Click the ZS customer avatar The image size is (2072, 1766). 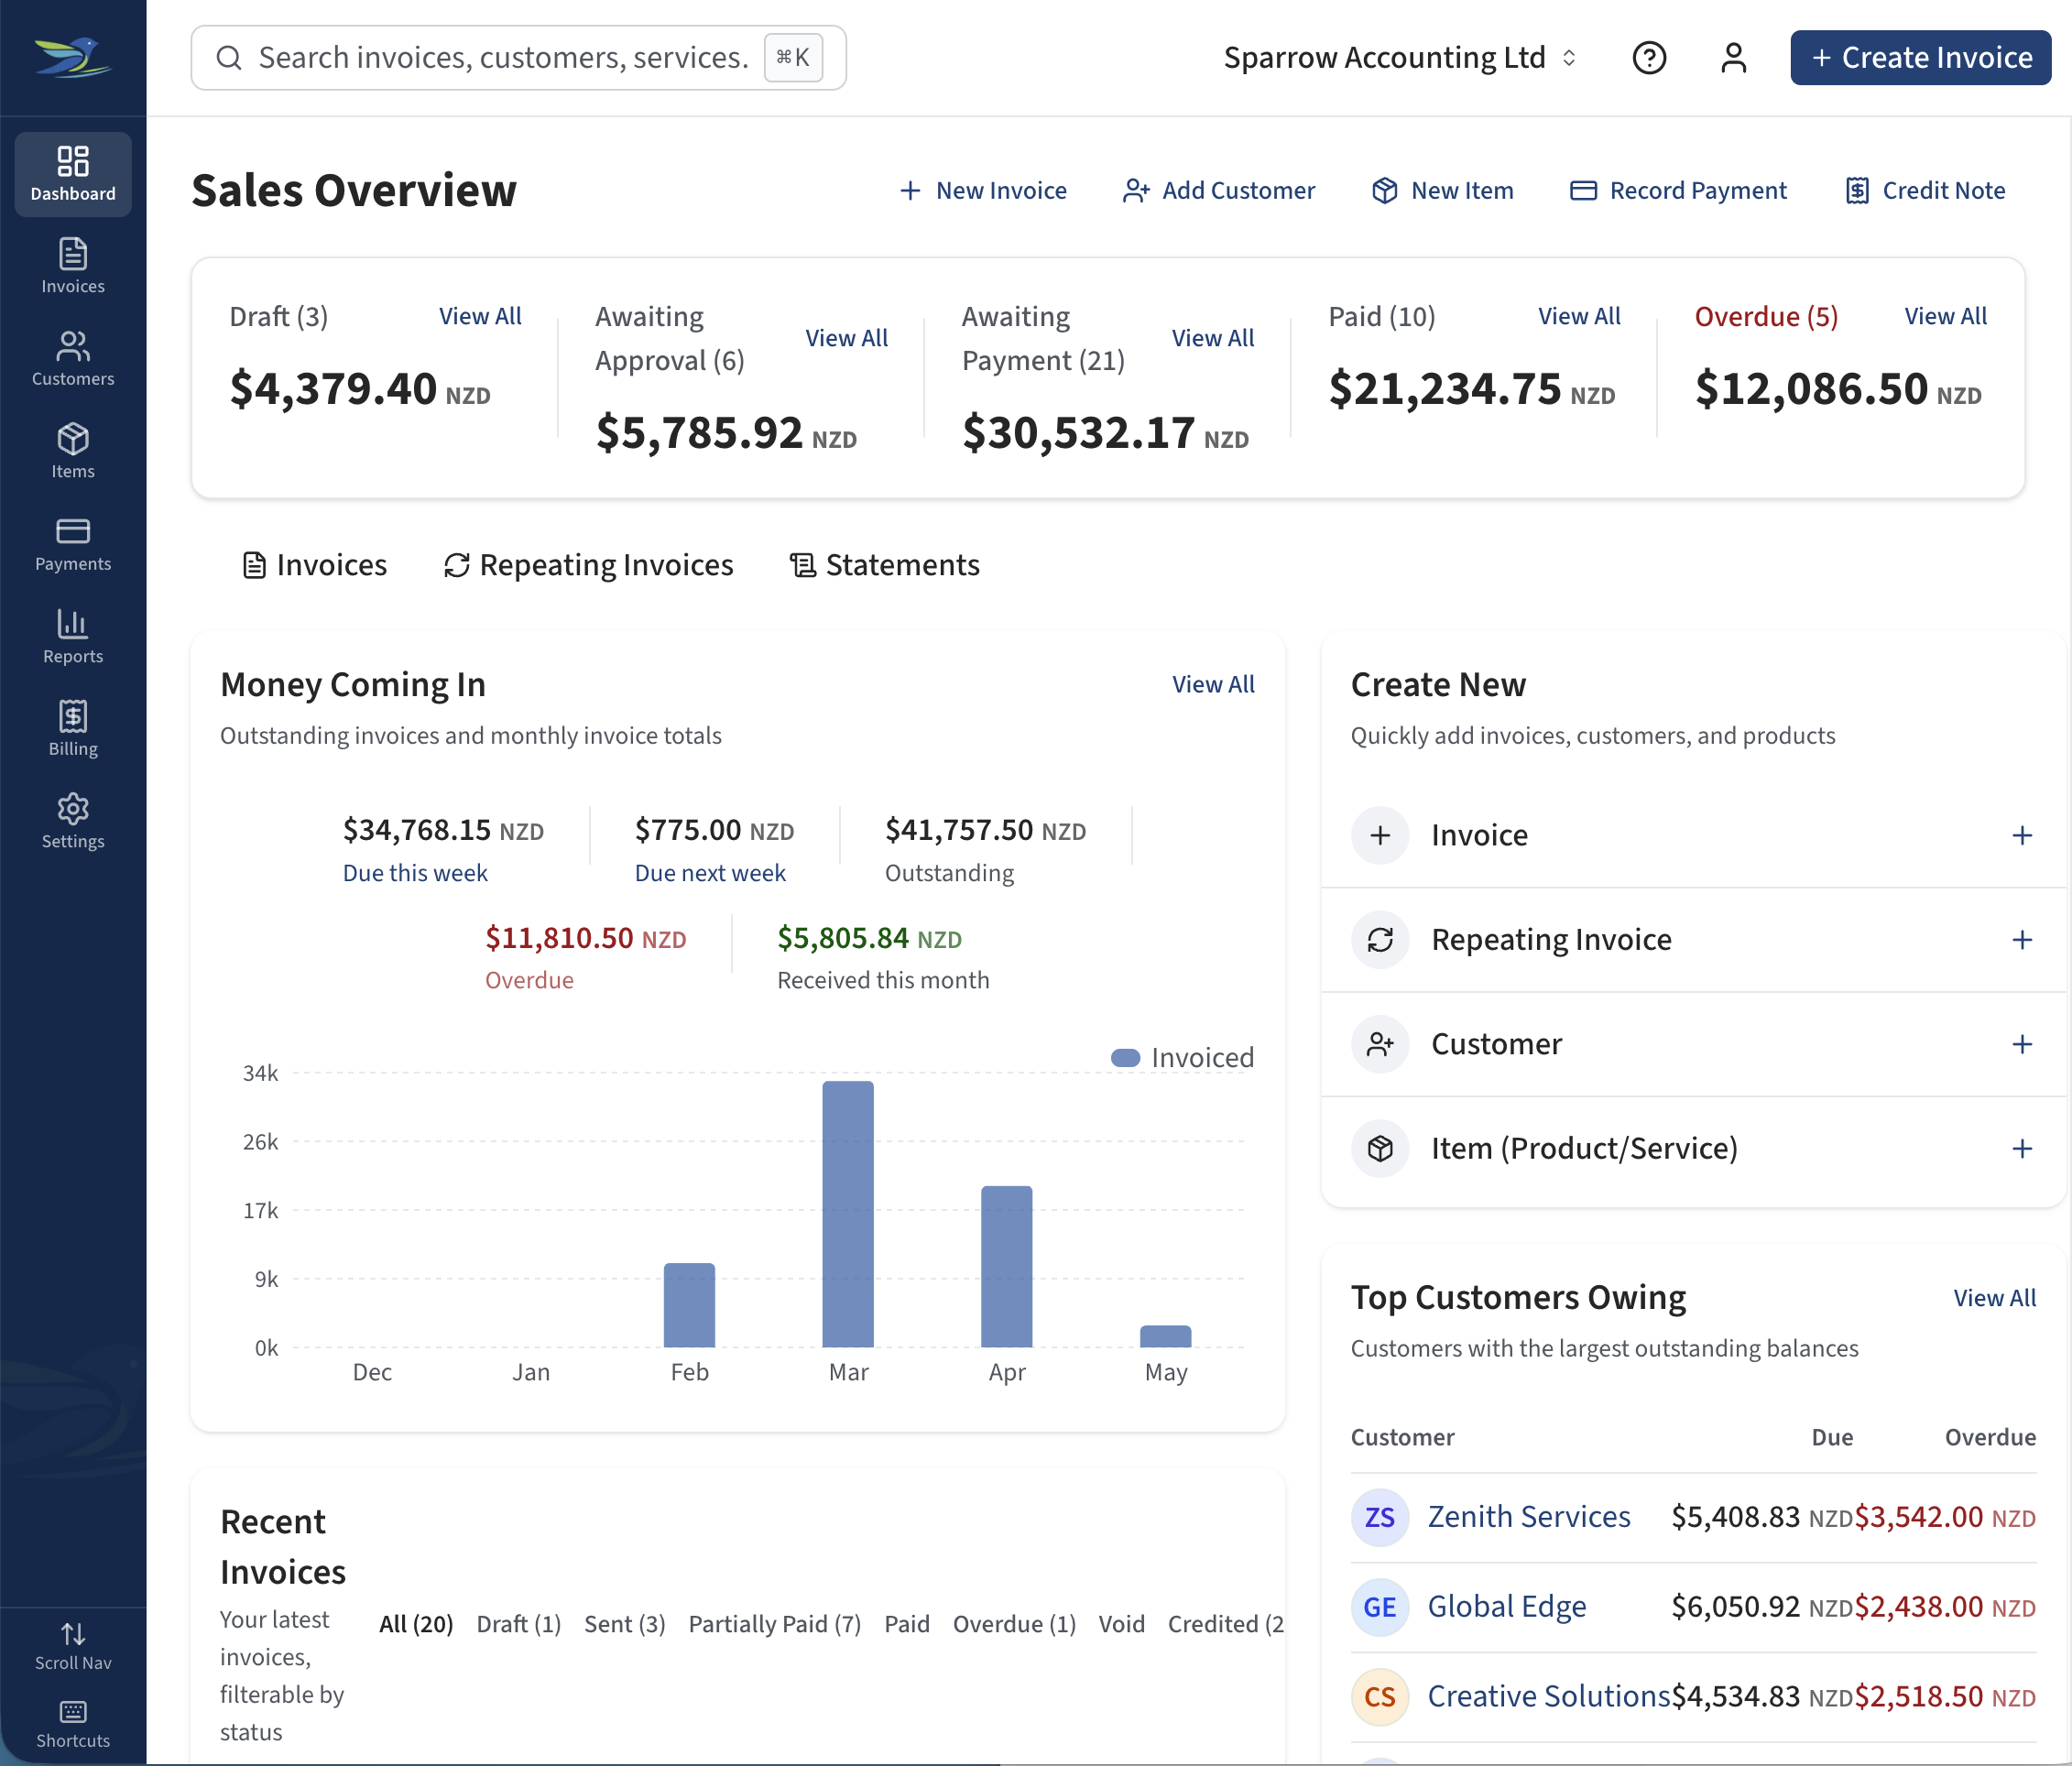coord(1380,1517)
